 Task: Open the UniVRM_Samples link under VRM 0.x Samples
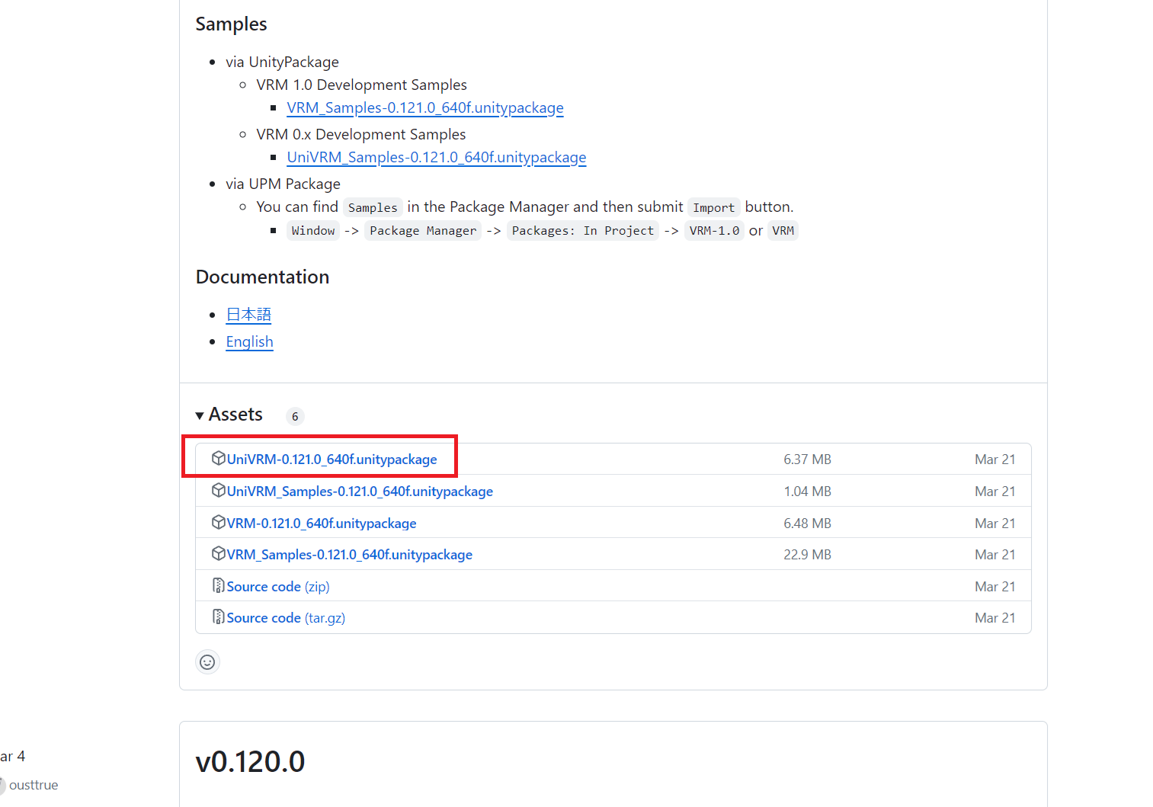pyautogui.click(x=437, y=158)
